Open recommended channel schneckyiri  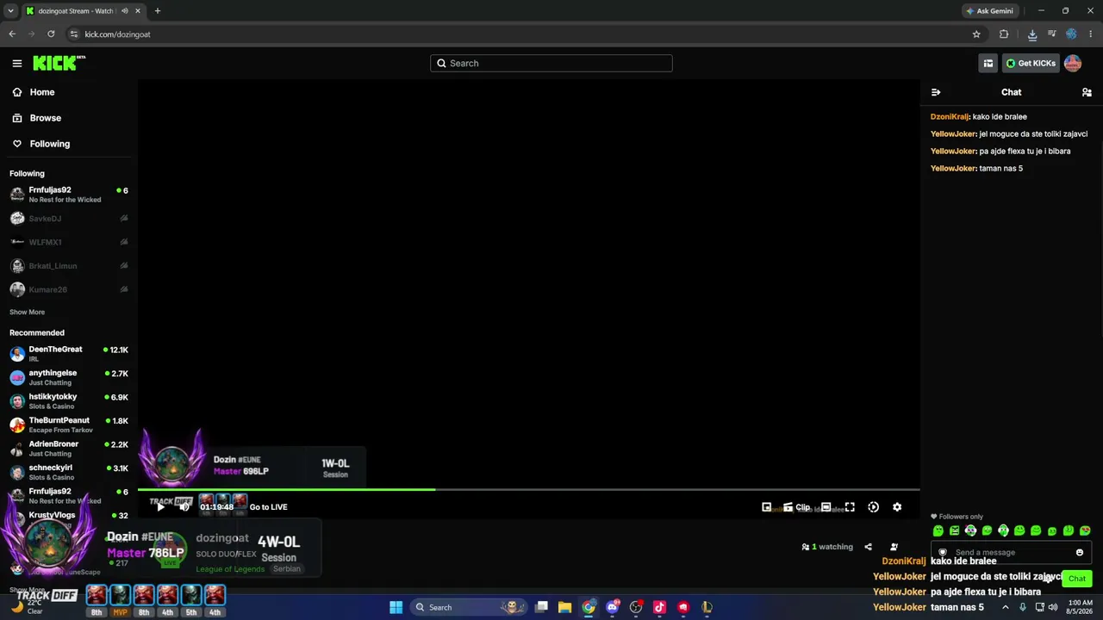tap(69, 472)
